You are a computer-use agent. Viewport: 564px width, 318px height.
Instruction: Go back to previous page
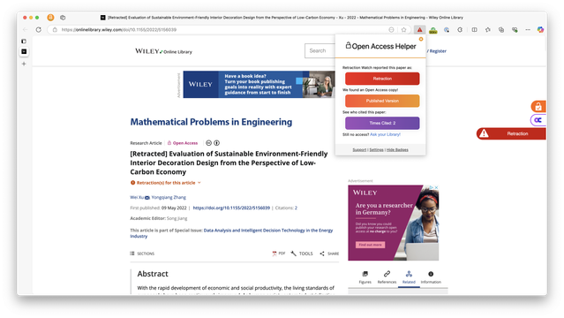pos(25,30)
